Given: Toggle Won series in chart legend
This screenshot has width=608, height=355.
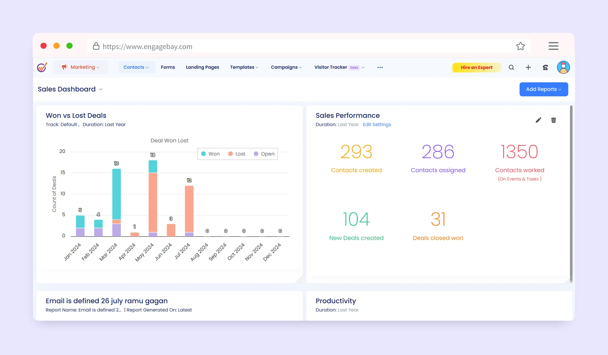Looking at the screenshot, I should pyautogui.click(x=210, y=154).
